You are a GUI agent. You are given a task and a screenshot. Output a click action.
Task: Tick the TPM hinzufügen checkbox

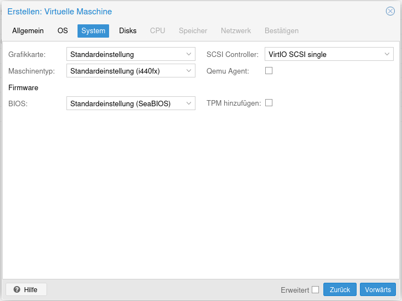click(269, 103)
